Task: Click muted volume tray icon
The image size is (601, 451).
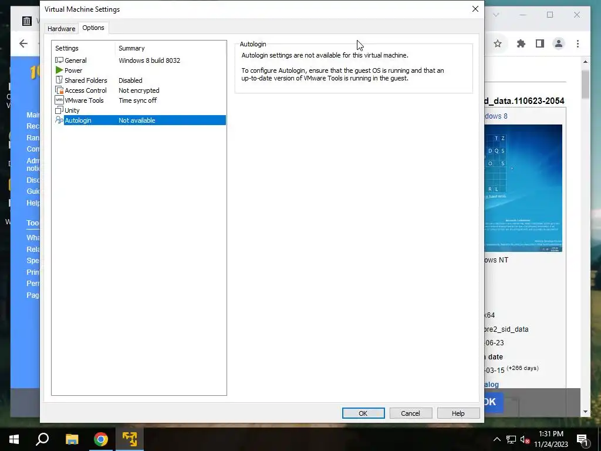Action: pos(525,439)
